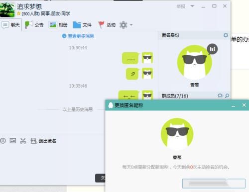
Task: Click the disabled change-nickname button in dialog
Action: [x=214, y=184]
